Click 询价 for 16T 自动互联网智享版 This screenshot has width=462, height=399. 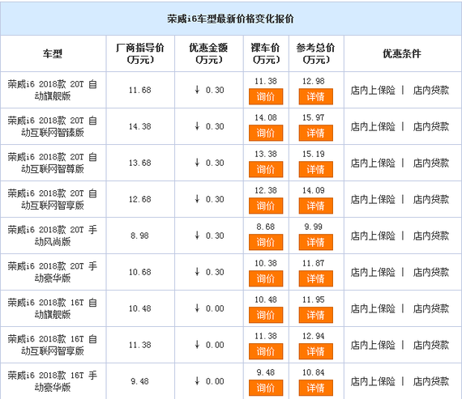pyautogui.click(x=266, y=351)
